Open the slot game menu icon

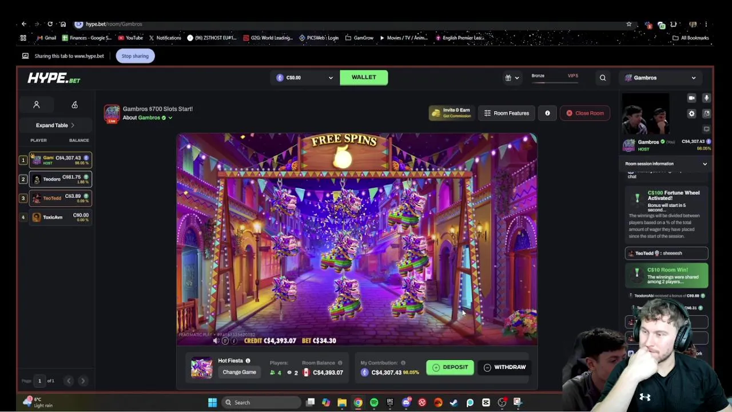[x=225, y=341]
